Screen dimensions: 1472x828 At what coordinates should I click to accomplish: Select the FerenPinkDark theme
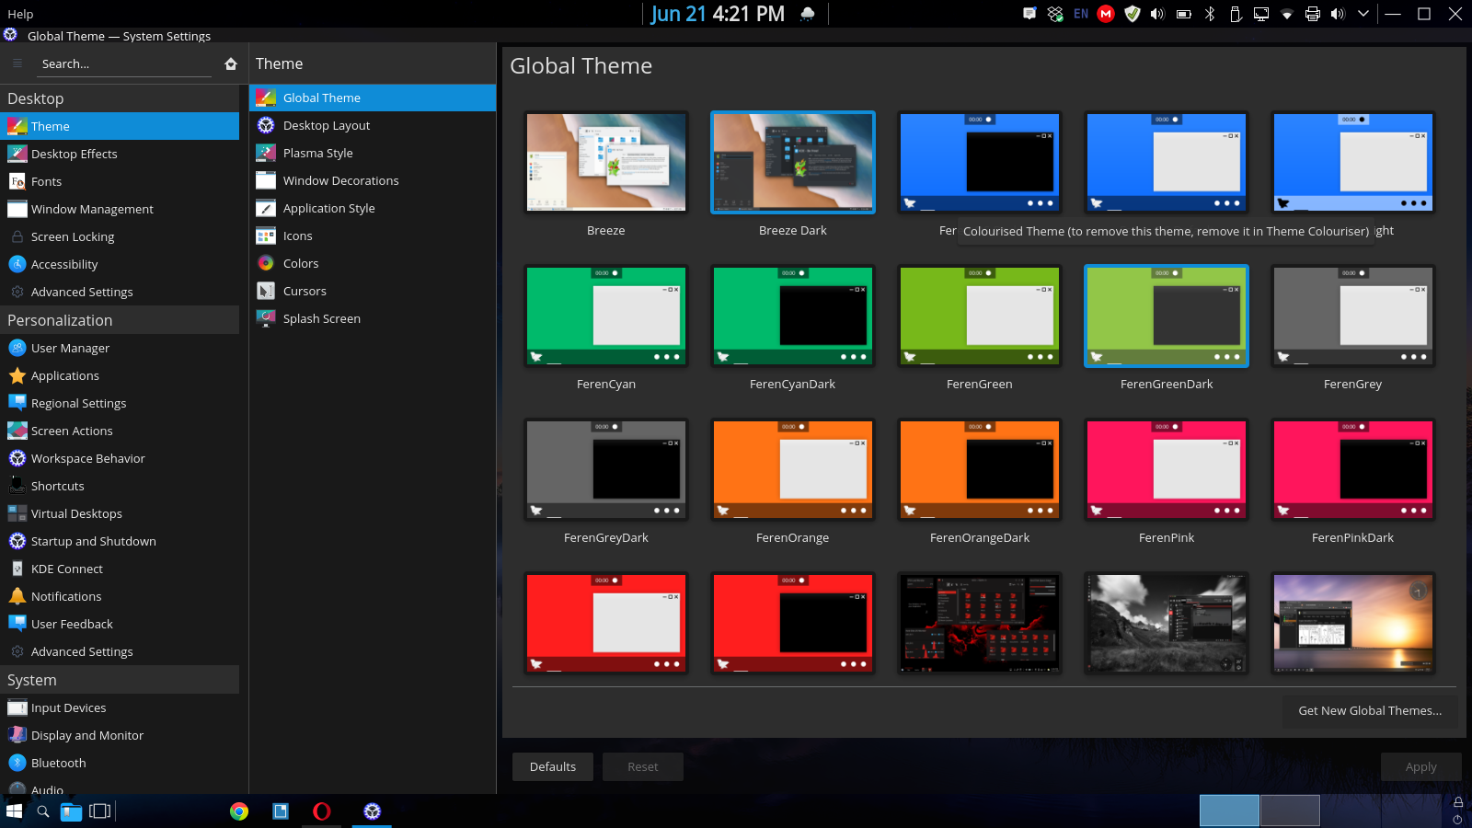click(x=1353, y=469)
